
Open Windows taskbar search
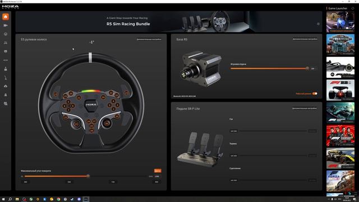click(10, 199)
